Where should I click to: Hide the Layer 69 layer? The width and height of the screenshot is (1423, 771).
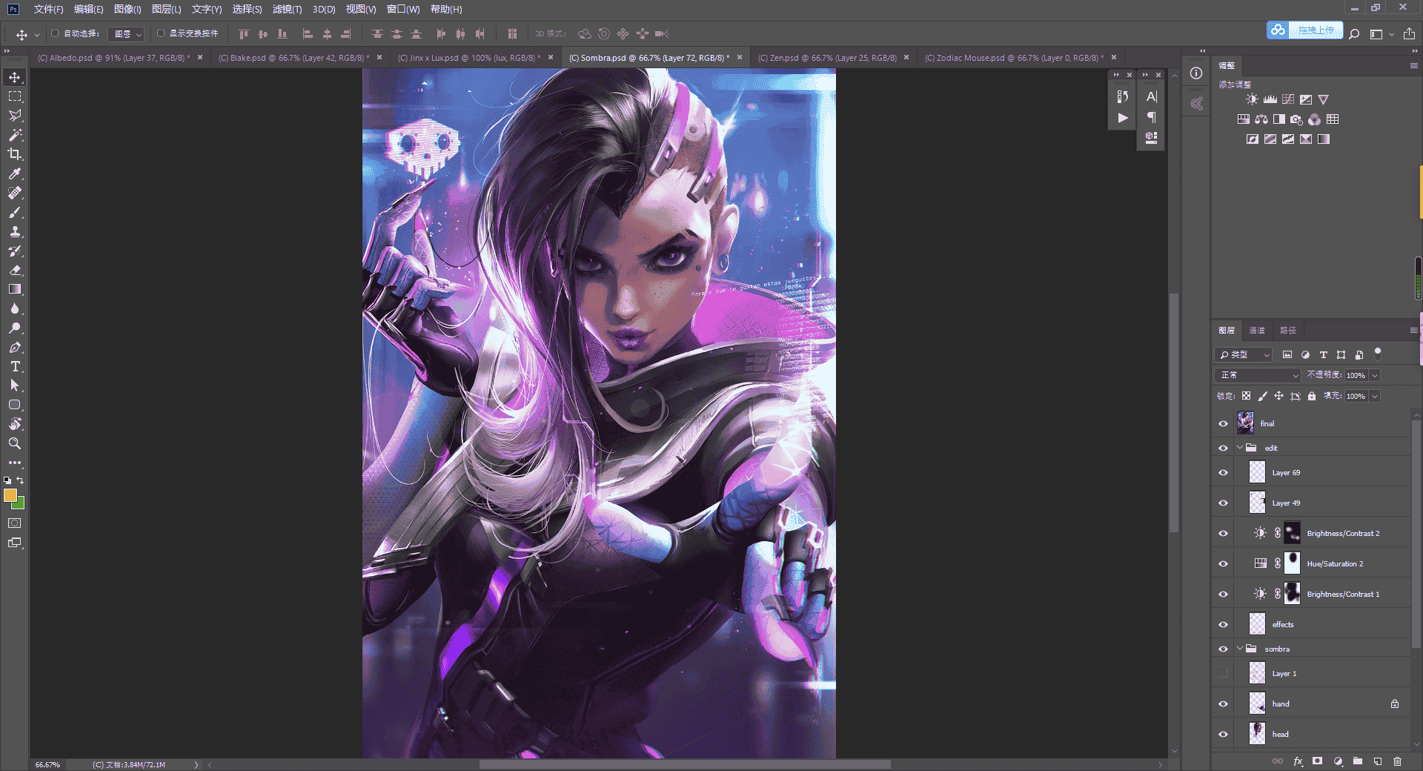[1223, 473]
